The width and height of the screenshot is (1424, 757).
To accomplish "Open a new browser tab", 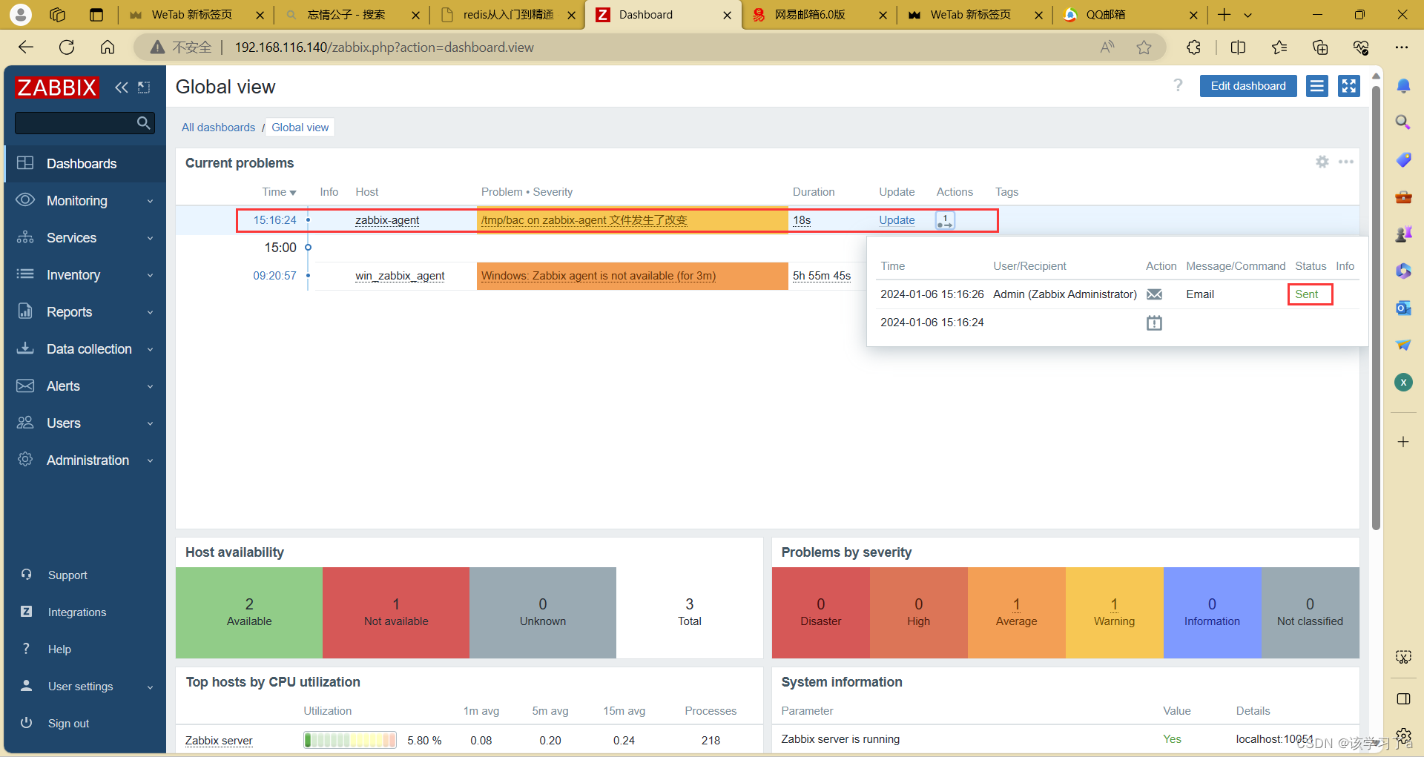I will [1224, 15].
